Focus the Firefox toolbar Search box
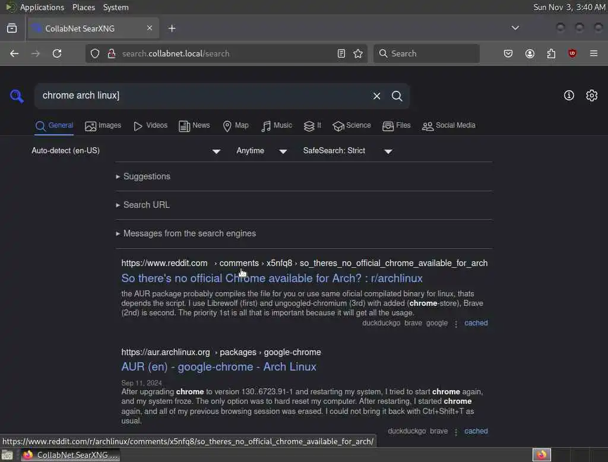Viewport: 608px width, 462px height. pyautogui.click(x=426, y=53)
